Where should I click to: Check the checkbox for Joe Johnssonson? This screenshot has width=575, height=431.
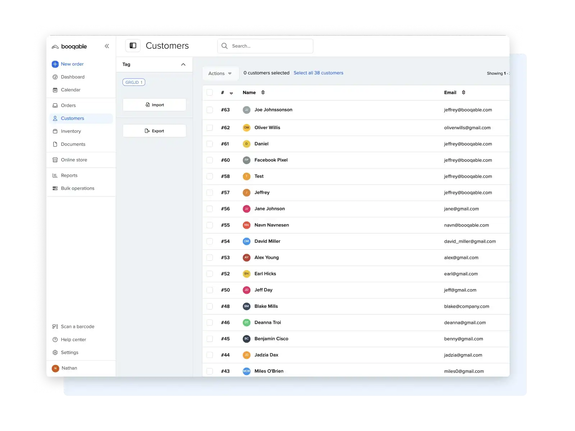point(210,110)
